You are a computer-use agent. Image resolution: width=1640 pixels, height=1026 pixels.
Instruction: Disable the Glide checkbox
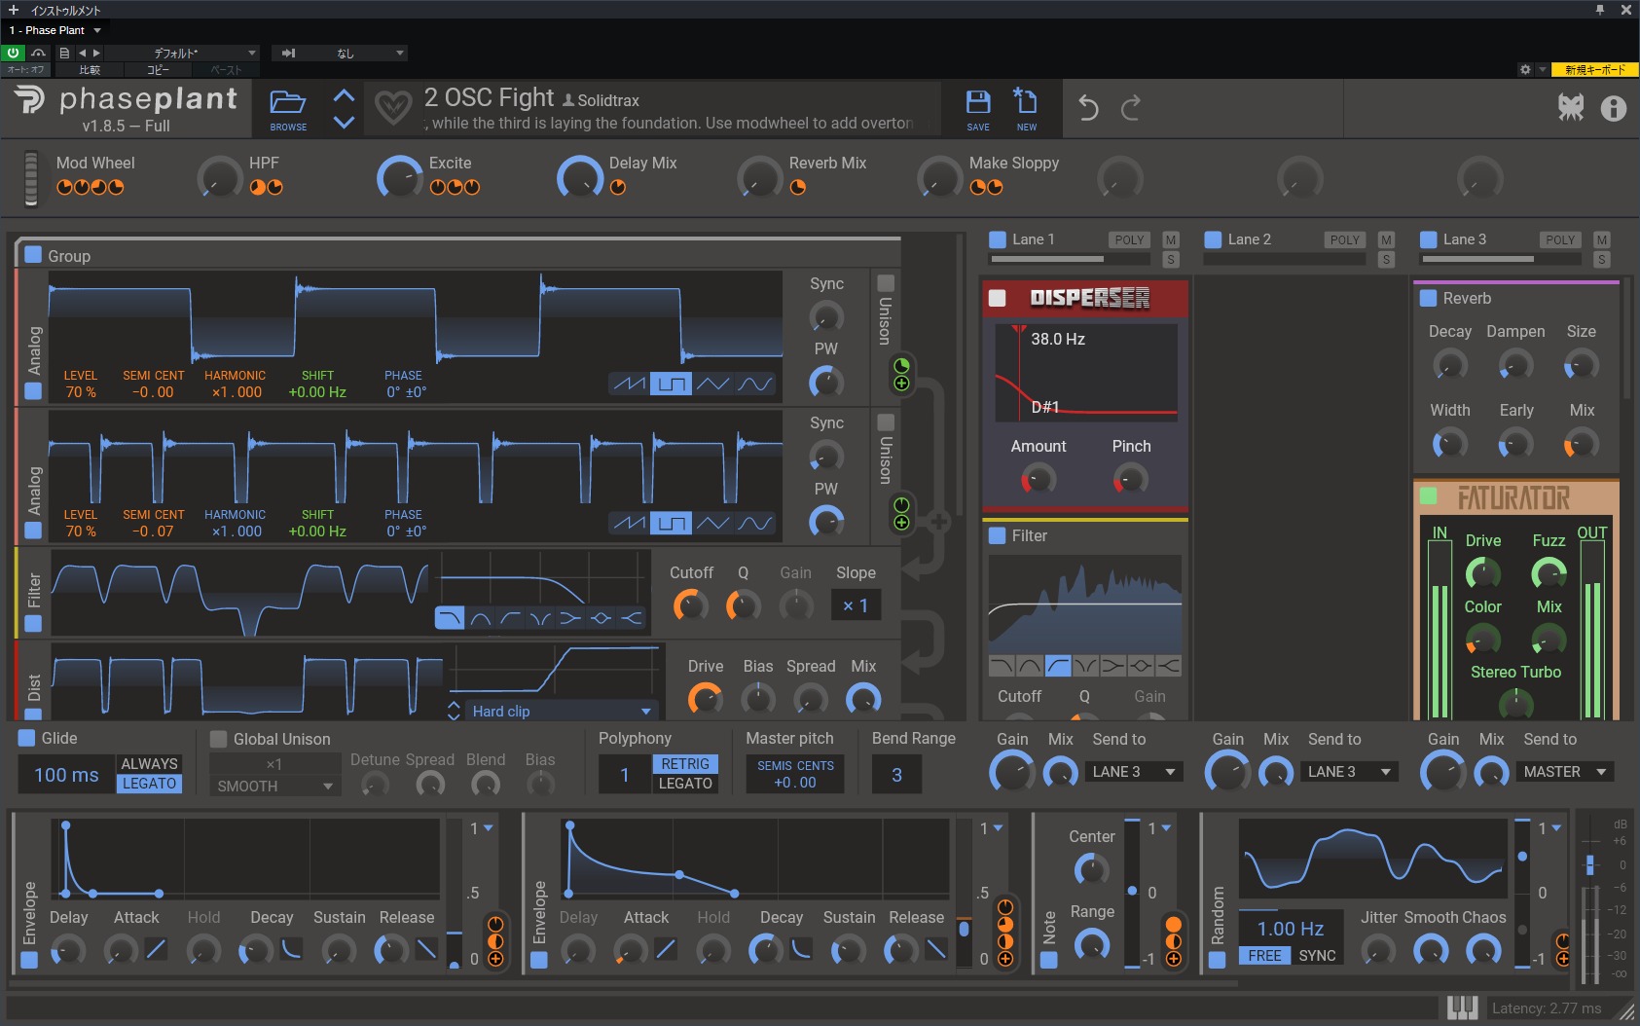26,738
